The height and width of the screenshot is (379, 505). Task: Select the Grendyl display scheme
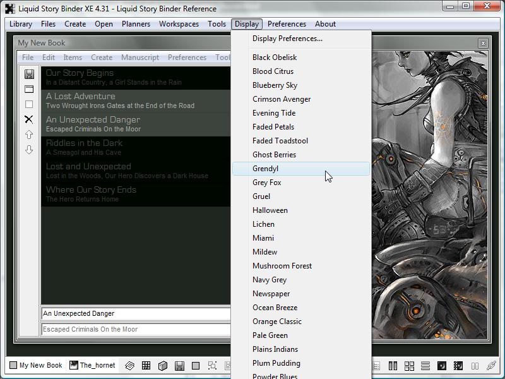coord(265,169)
